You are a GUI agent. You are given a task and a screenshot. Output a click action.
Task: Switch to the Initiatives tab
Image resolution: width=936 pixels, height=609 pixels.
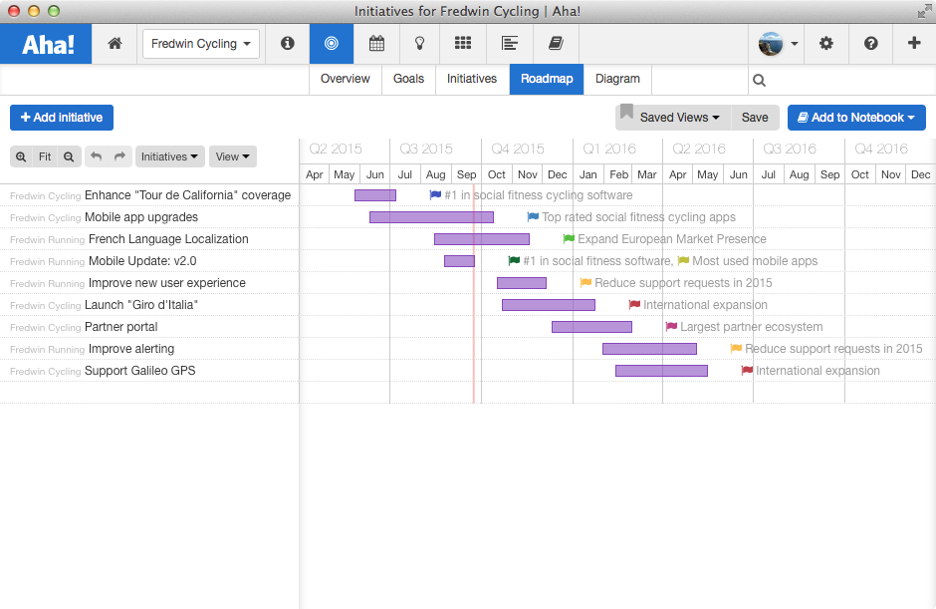472,79
